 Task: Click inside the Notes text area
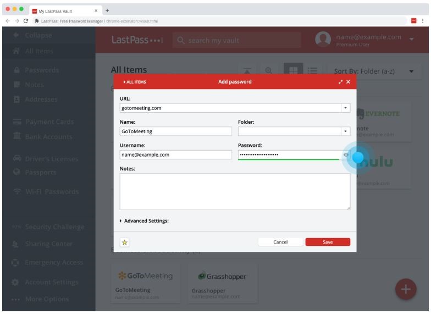[x=235, y=191]
